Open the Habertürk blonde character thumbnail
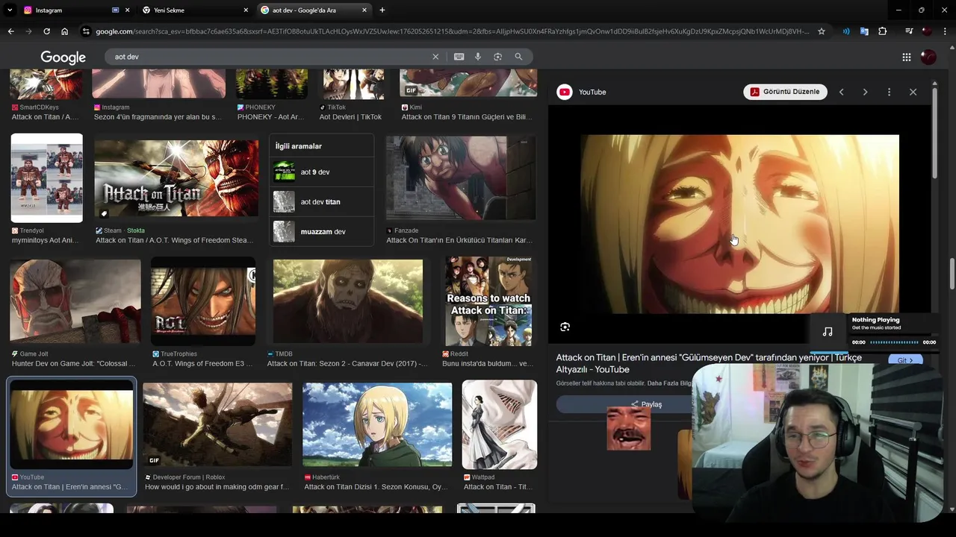This screenshot has height=537, width=956. tap(377, 425)
